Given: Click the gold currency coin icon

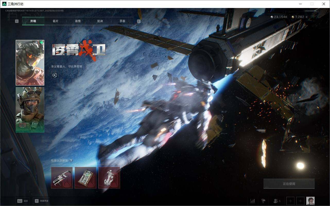Looking at the screenshot, I should tap(293, 17).
